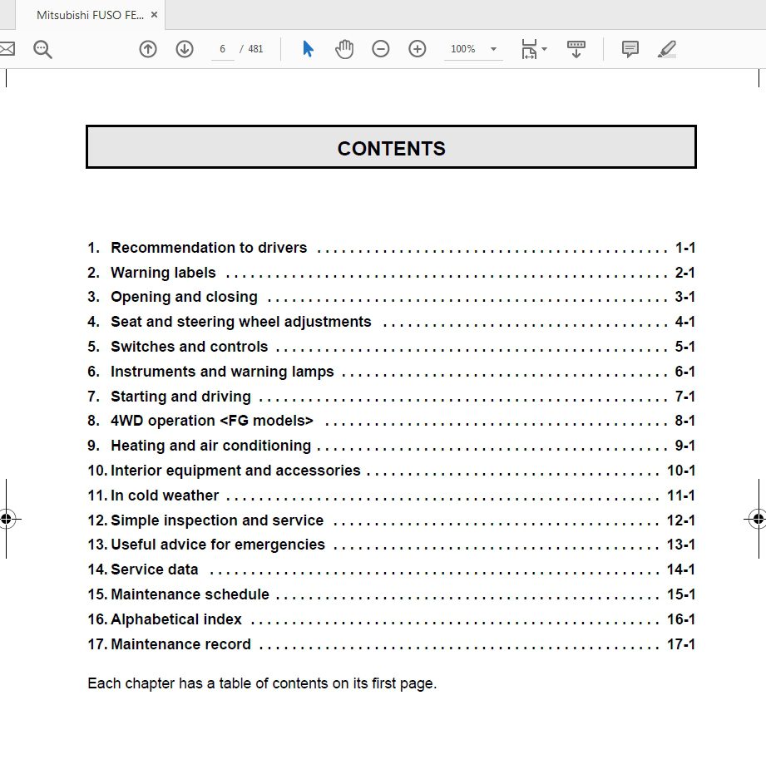Select the Hand tool for panning
The image size is (766, 779).
pyautogui.click(x=343, y=49)
